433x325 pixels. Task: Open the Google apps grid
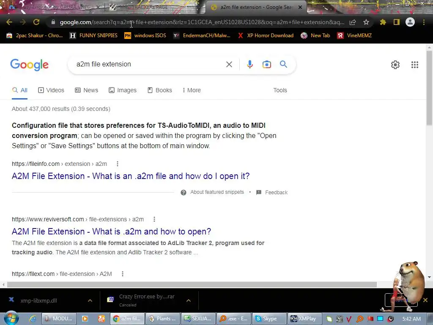[x=414, y=65]
